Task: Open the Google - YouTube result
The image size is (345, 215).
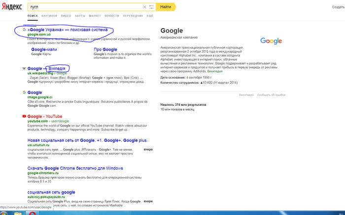Action: click(45, 117)
